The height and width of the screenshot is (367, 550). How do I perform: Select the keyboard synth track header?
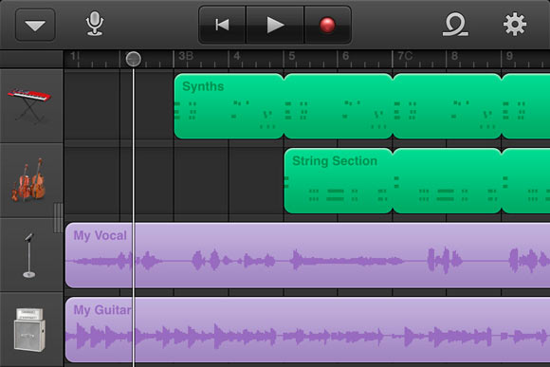(x=31, y=106)
